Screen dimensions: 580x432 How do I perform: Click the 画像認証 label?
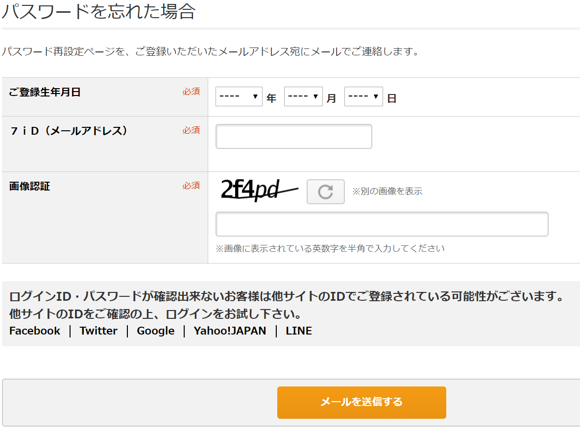click(x=30, y=186)
